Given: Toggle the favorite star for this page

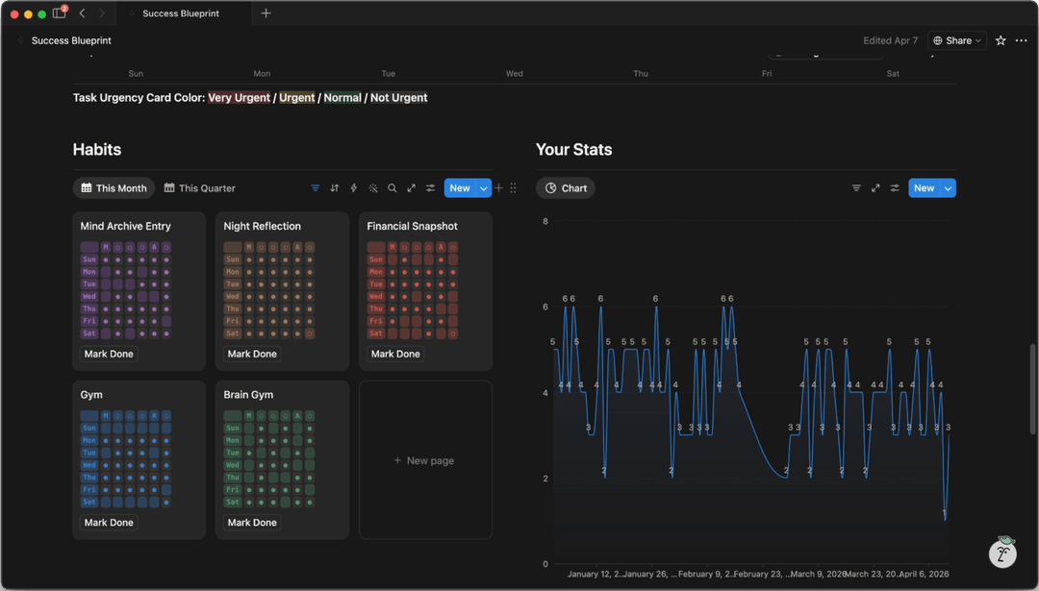Looking at the screenshot, I should 1001,40.
